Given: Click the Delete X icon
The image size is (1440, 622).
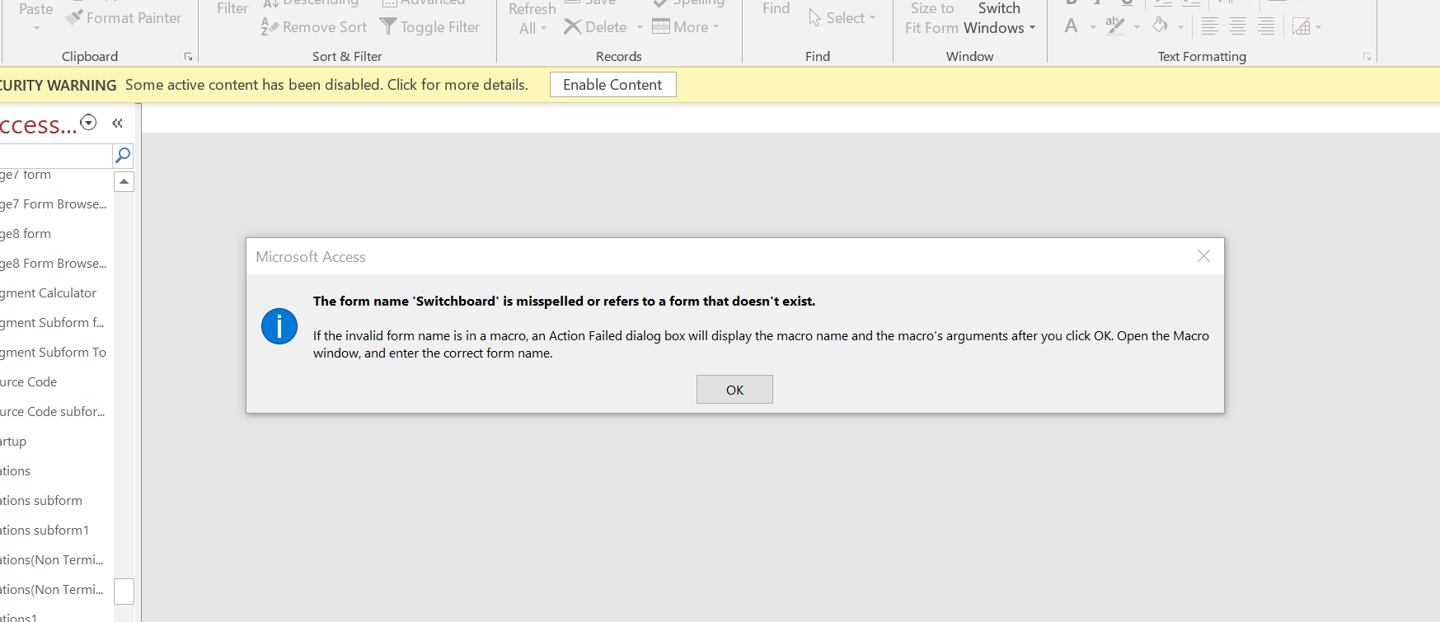Looking at the screenshot, I should 573,27.
